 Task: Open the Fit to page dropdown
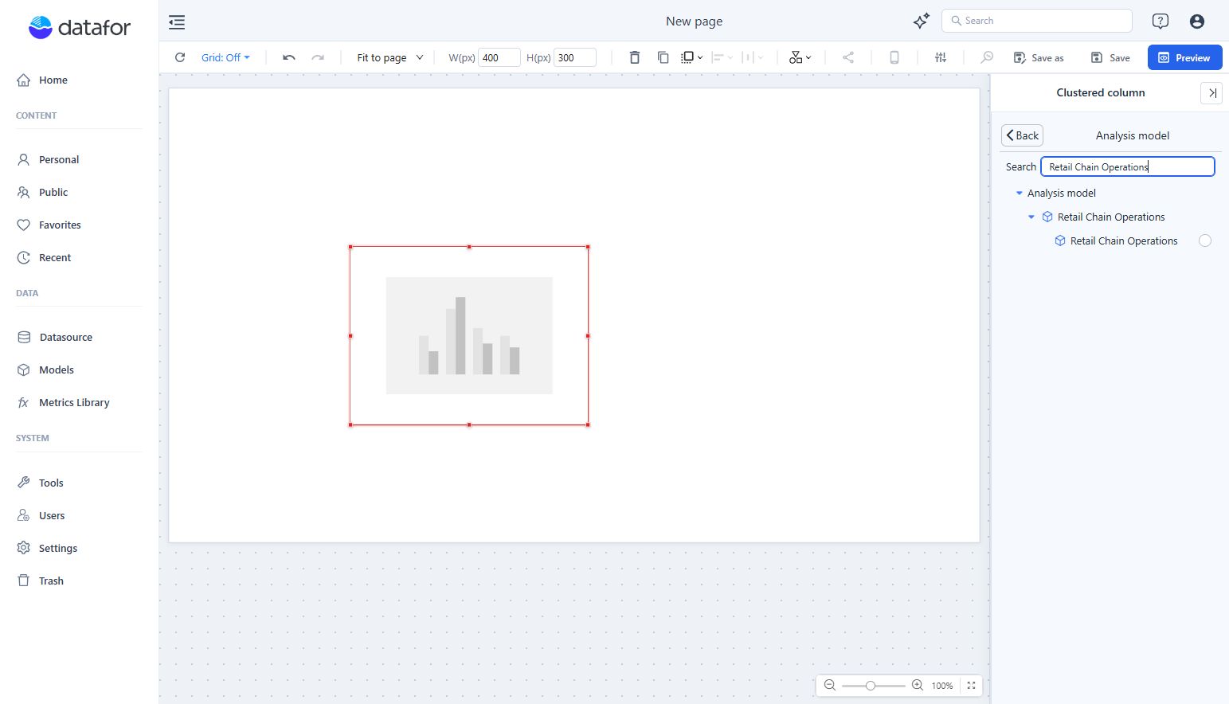[x=390, y=57]
